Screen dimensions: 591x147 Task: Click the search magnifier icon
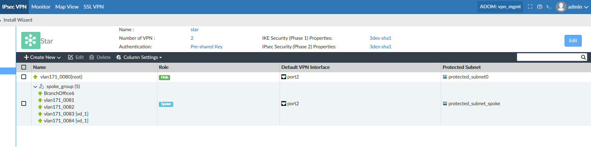(583, 57)
